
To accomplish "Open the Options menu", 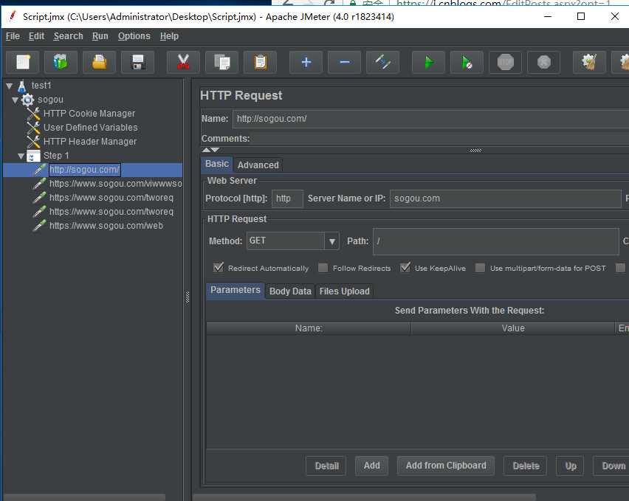I will [x=134, y=36].
